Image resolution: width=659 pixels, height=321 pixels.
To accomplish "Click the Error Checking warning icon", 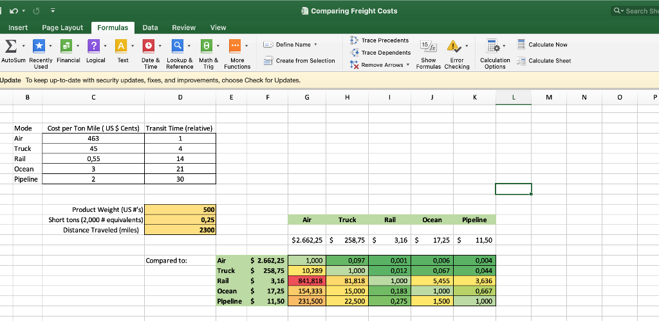I will coord(454,45).
